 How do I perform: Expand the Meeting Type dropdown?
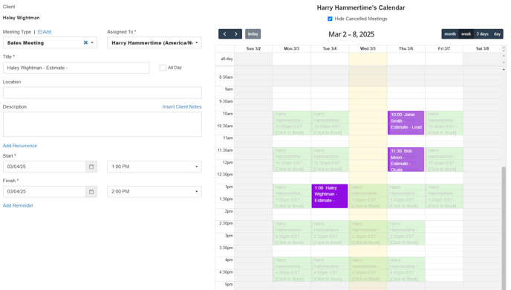coord(92,42)
